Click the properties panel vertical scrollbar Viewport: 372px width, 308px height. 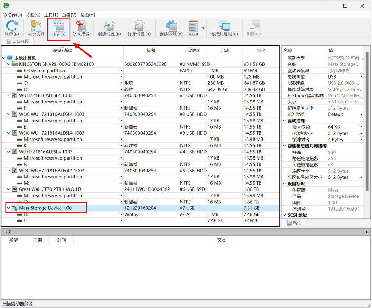tap(367, 121)
